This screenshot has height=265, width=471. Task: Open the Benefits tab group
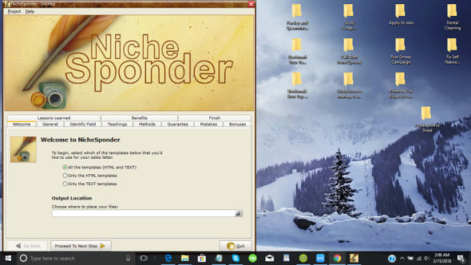tap(139, 118)
